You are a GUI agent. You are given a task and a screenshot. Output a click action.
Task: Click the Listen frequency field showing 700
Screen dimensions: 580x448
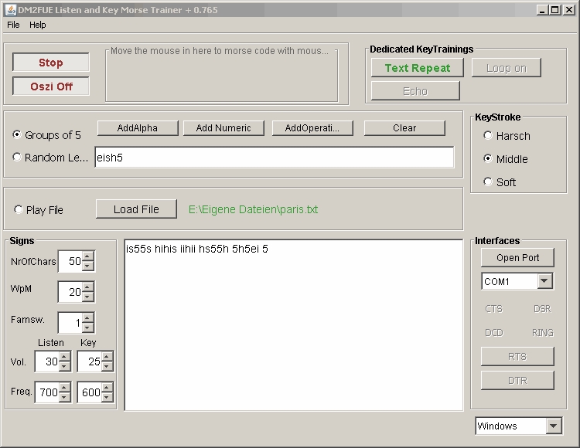click(x=47, y=392)
